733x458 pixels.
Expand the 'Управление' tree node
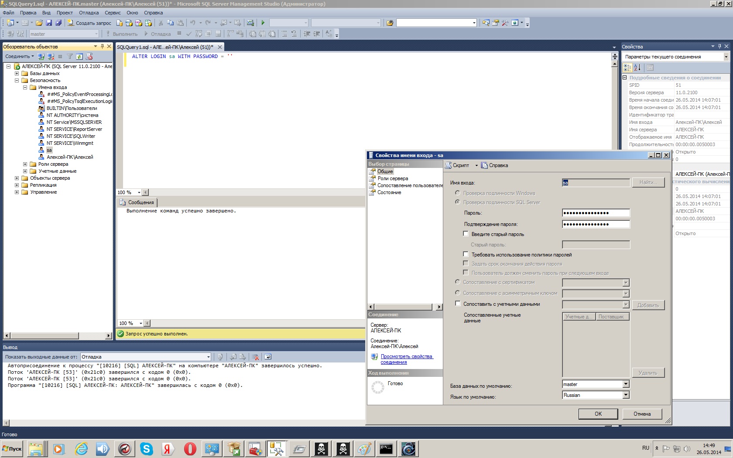(17, 192)
